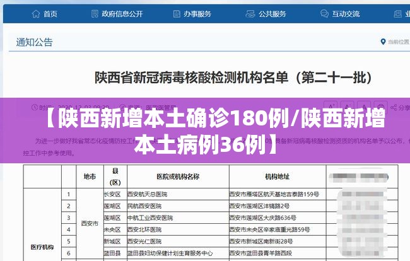Image resolution: width=410 pixels, height=261 pixels.
Task: Click the A+ increase font size button
Action: 331,107
